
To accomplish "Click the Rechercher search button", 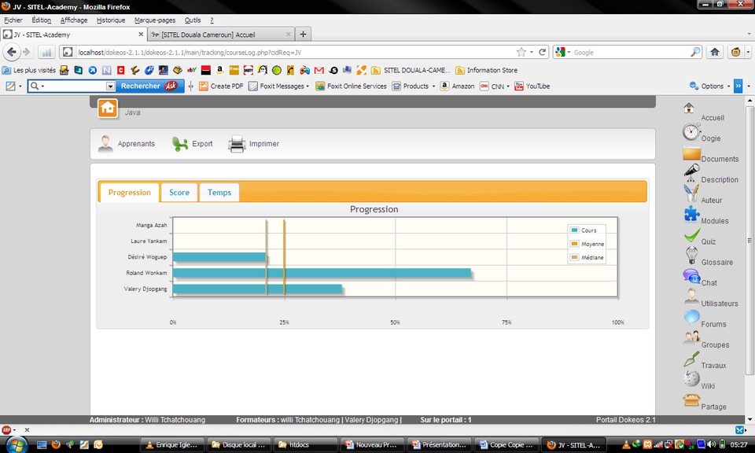I will pos(148,87).
